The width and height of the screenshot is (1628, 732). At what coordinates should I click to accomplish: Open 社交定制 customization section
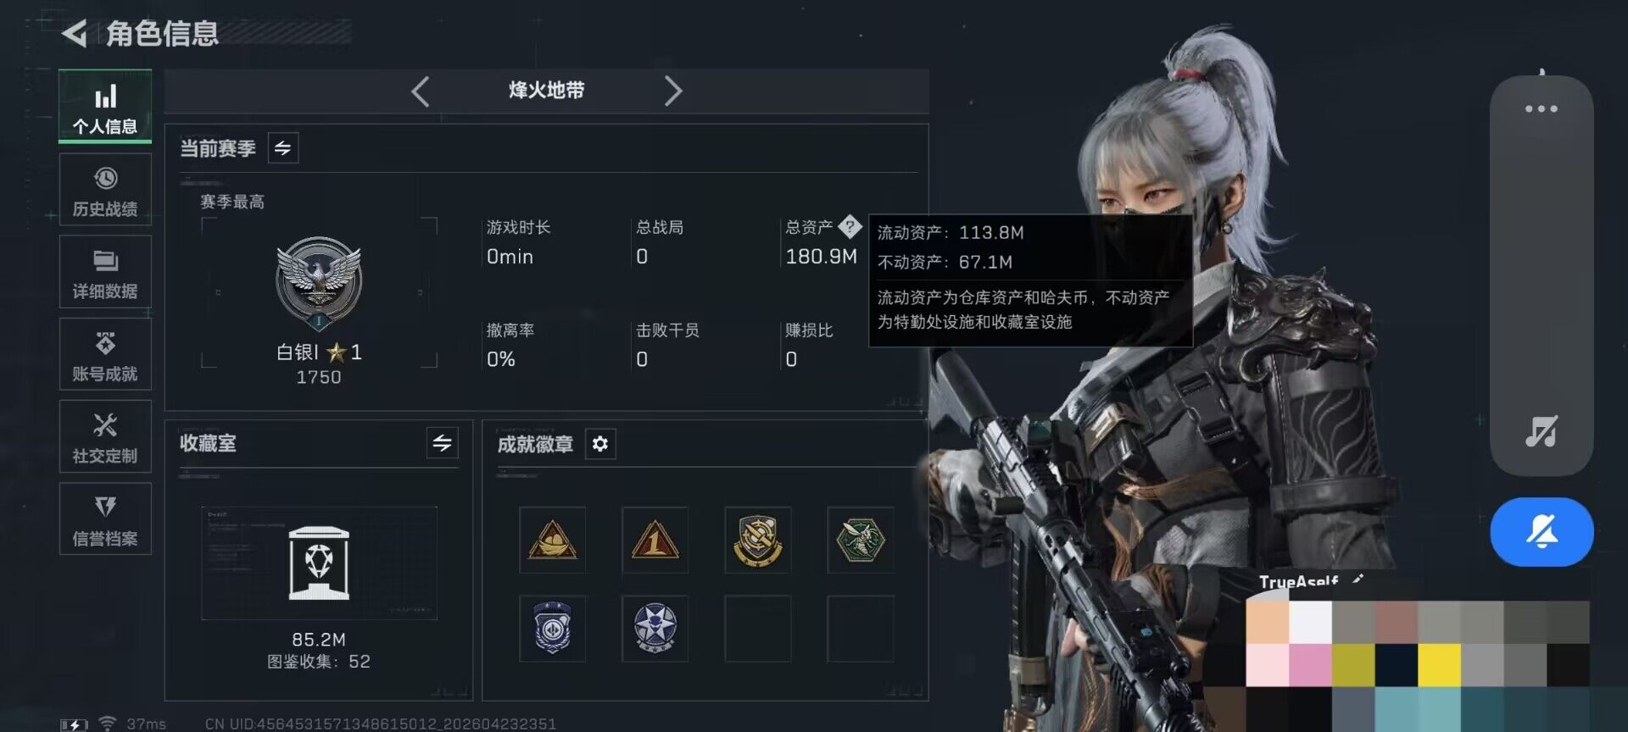[x=105, y=436]
